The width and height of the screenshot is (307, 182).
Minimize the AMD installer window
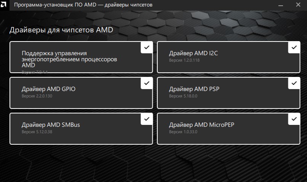[281, 5]
